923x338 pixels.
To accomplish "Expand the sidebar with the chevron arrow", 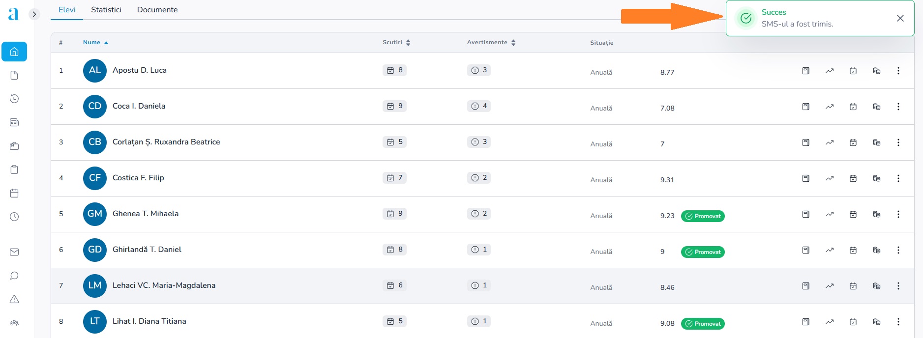I will (x=34, y=14).
